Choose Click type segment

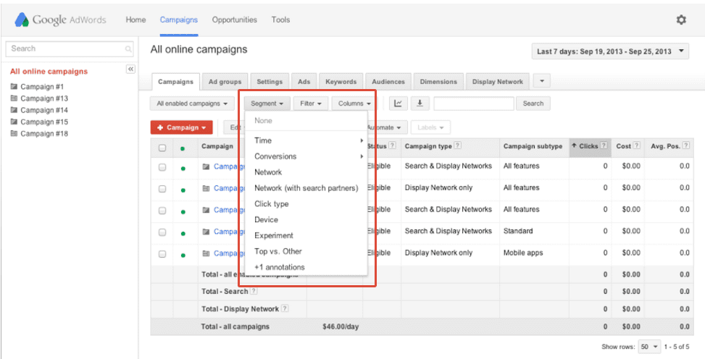tap(306, 203)
